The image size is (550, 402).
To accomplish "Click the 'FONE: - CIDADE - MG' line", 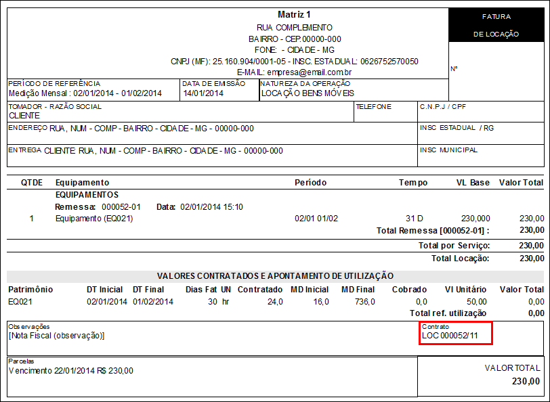I will [294, 50].
